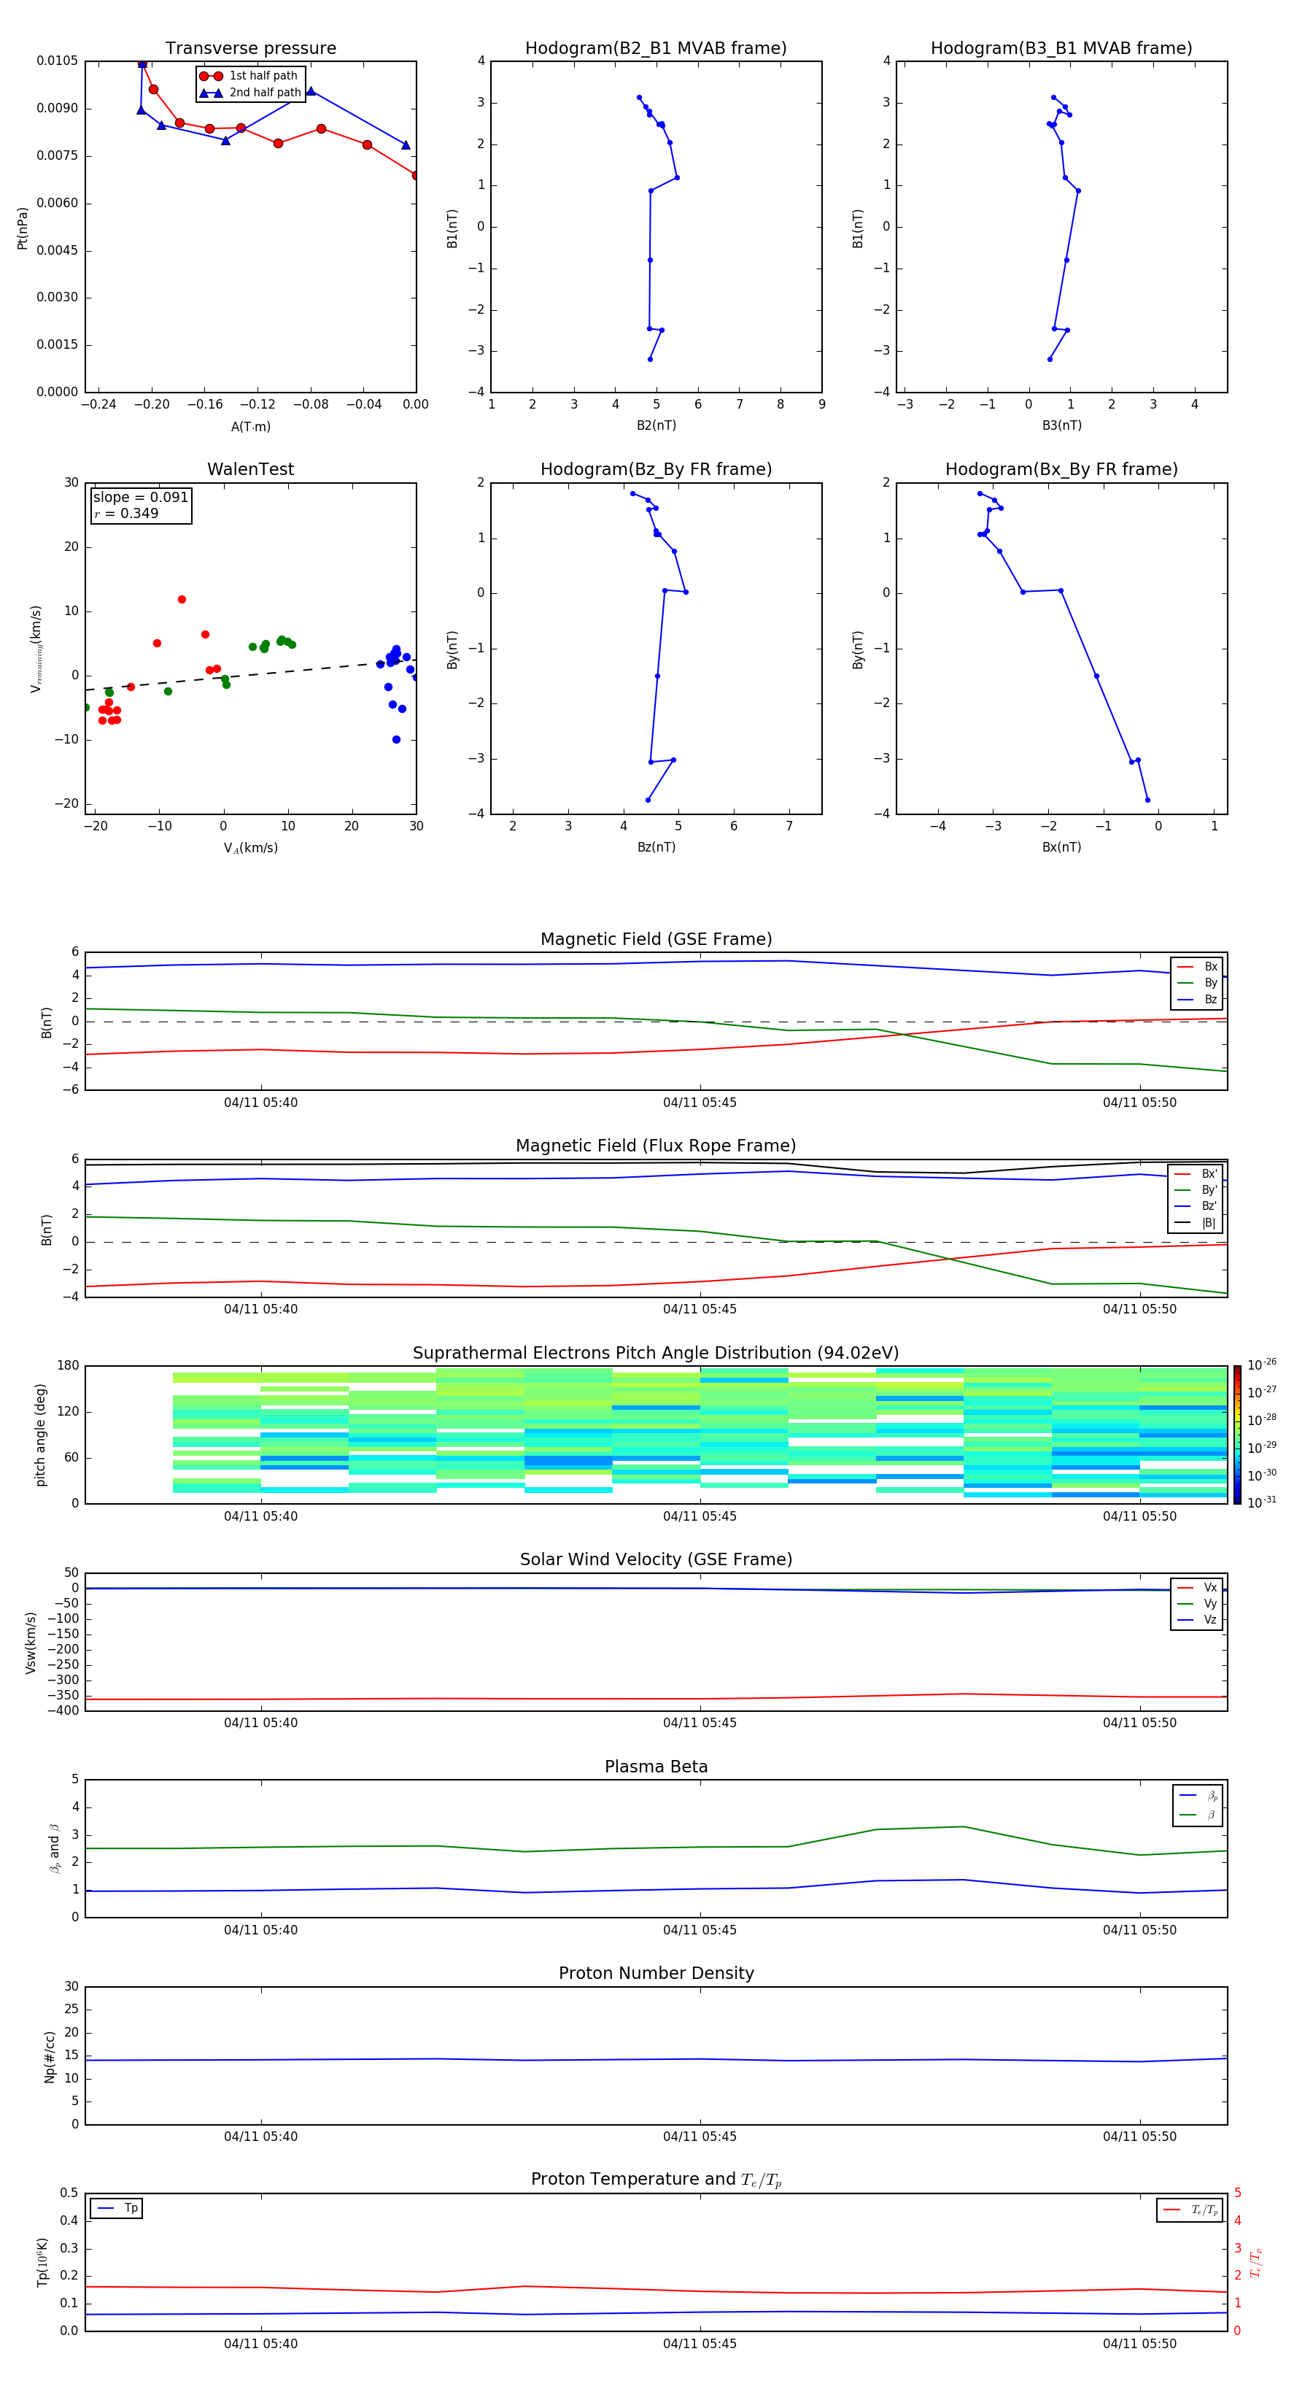Screen dimensions: 1313x2408
Task: Click the 'r = 0.349' annotation text
Action: point(126,513)
